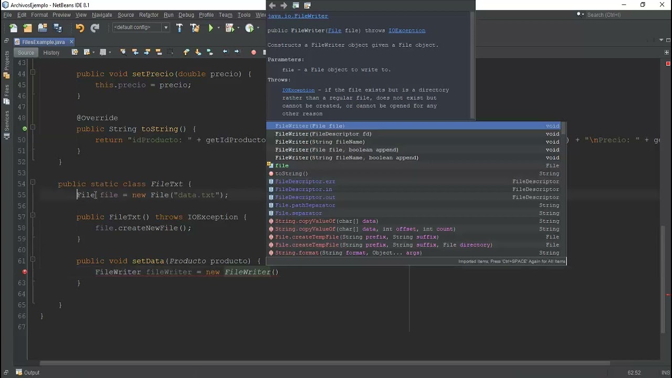Screen dimensions: 672x378
Task: Click the Save All icon
Action: [57, 28]
